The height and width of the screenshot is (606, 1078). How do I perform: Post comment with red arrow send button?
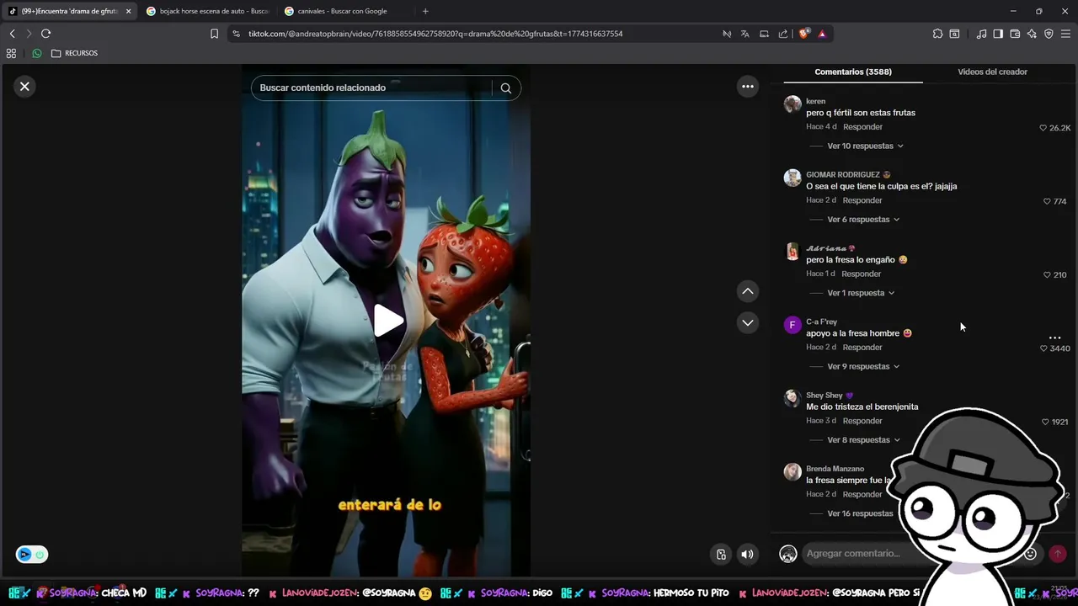(1057, 554)
